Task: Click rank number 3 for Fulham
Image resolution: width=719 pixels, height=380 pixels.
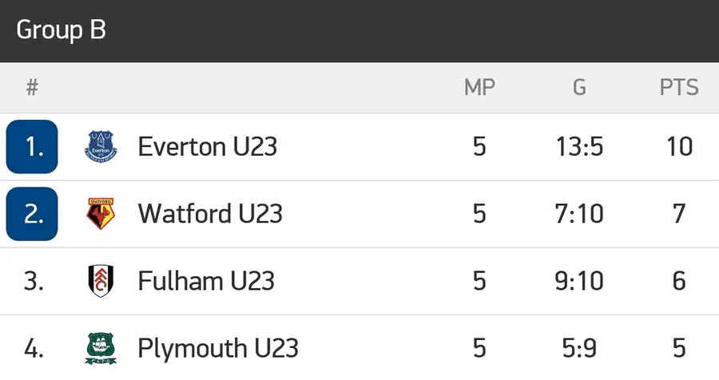Action: (33, 281)
